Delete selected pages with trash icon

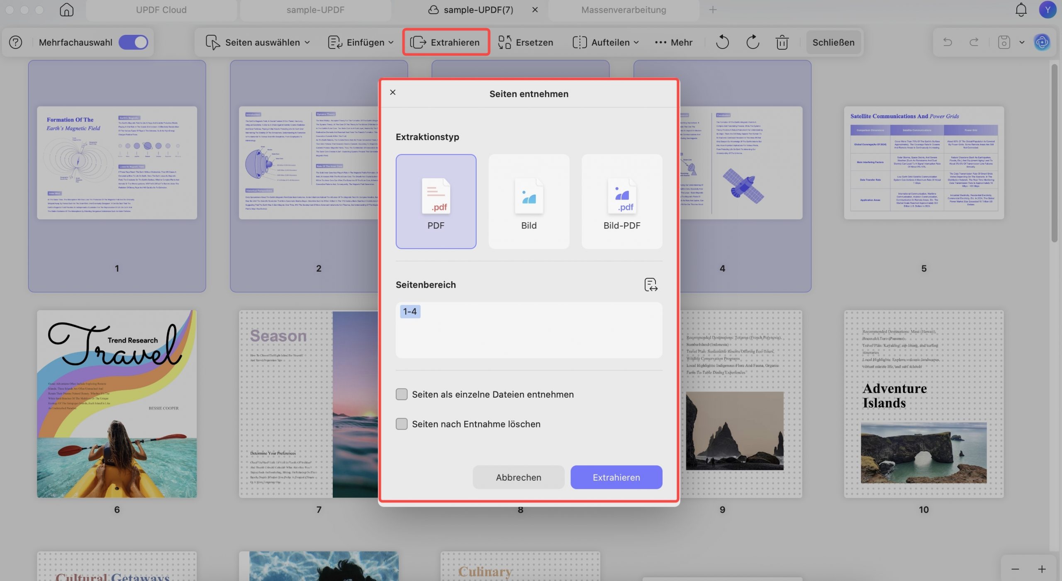pyautogui.click(x=782, y=42)
